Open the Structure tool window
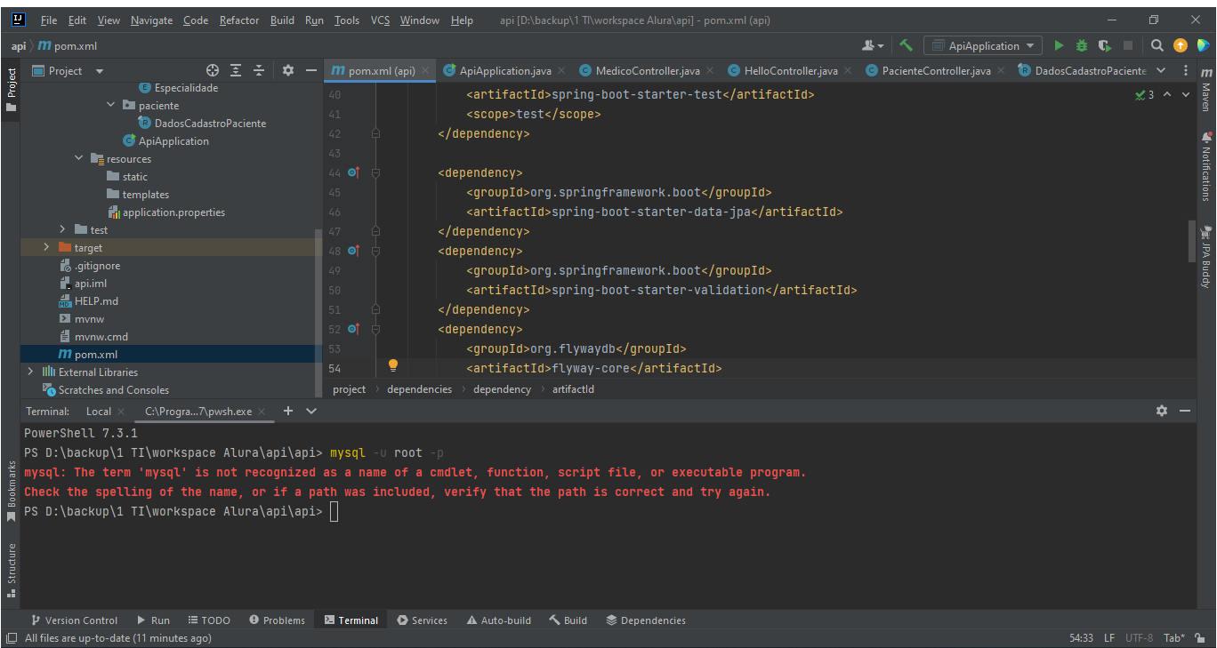Viewport: 1217px width, 648px height. tap(11, 570)
